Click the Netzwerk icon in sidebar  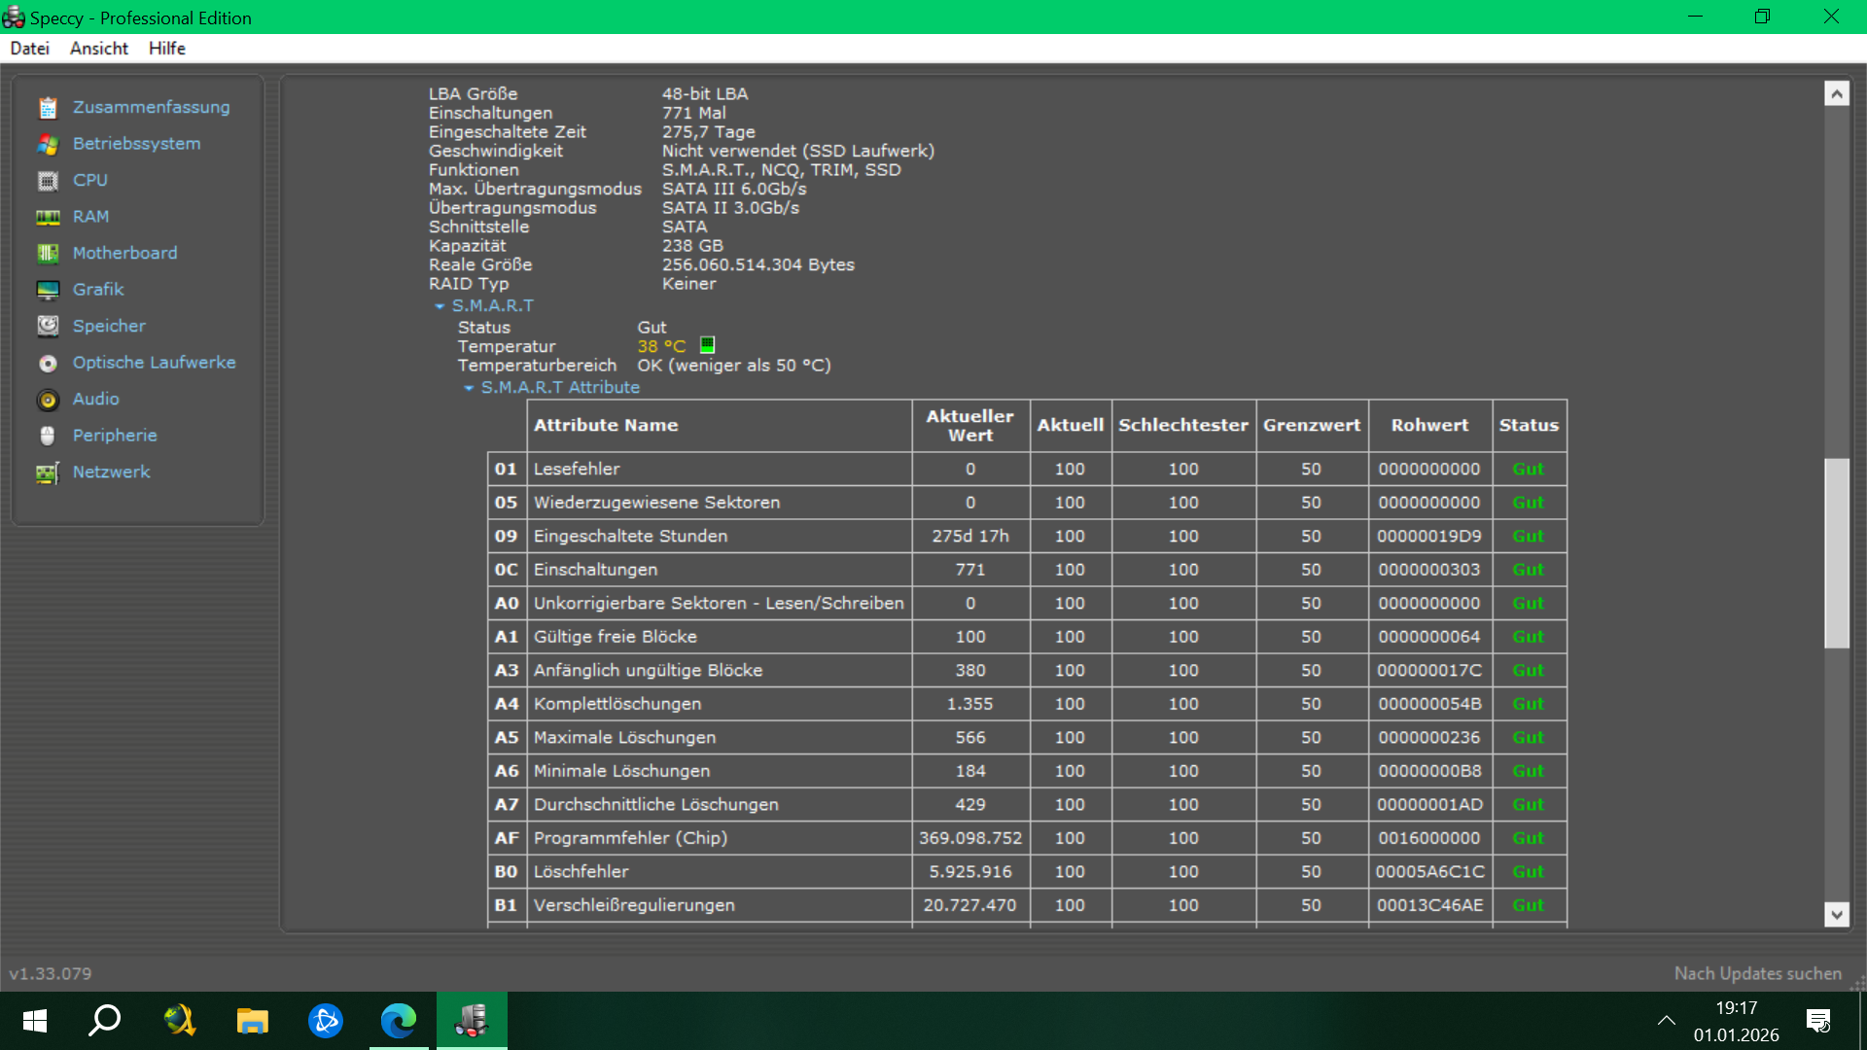click(x=48, y=472)
